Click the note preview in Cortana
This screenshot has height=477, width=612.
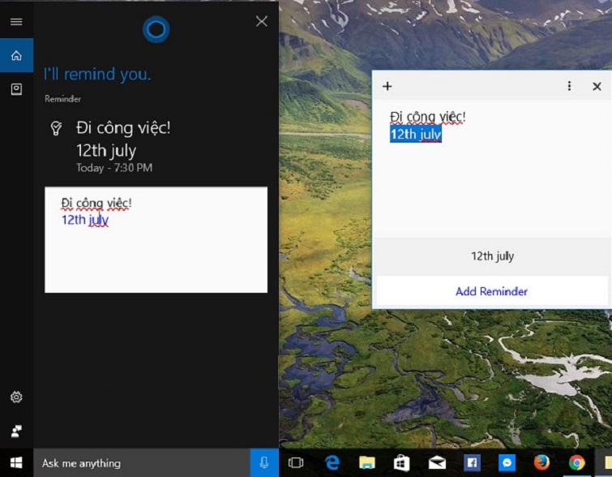point(156,239)
